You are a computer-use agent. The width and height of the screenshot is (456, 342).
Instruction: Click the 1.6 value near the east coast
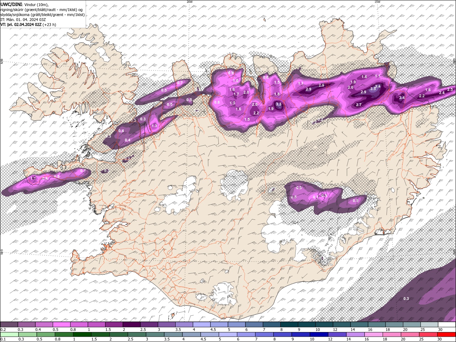(x=428, y=90)
